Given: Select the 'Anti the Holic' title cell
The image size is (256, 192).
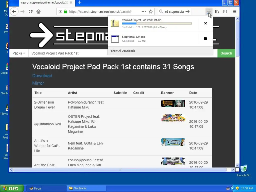Looking at the screenshot, I should (x=44, y=165).
